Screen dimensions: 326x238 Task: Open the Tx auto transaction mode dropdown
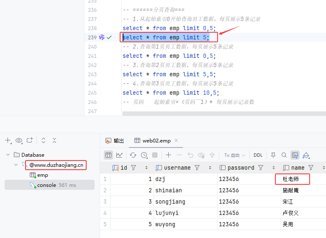click(x=234, y=155)
